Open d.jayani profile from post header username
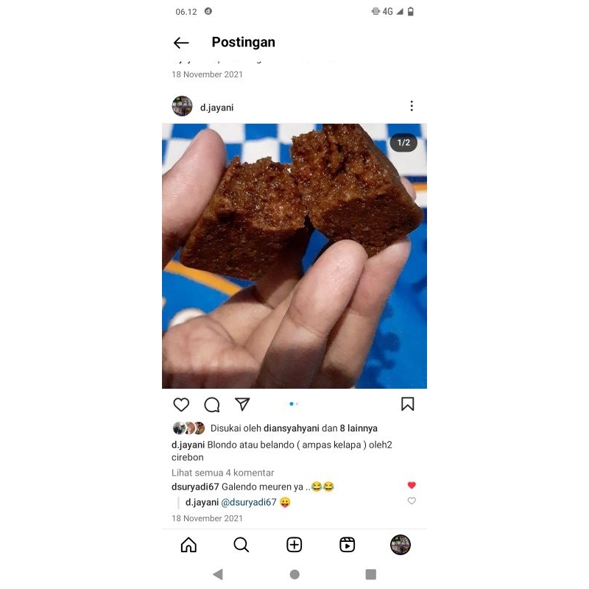This screenshot has height=589, width=589. tap(216, 107)
